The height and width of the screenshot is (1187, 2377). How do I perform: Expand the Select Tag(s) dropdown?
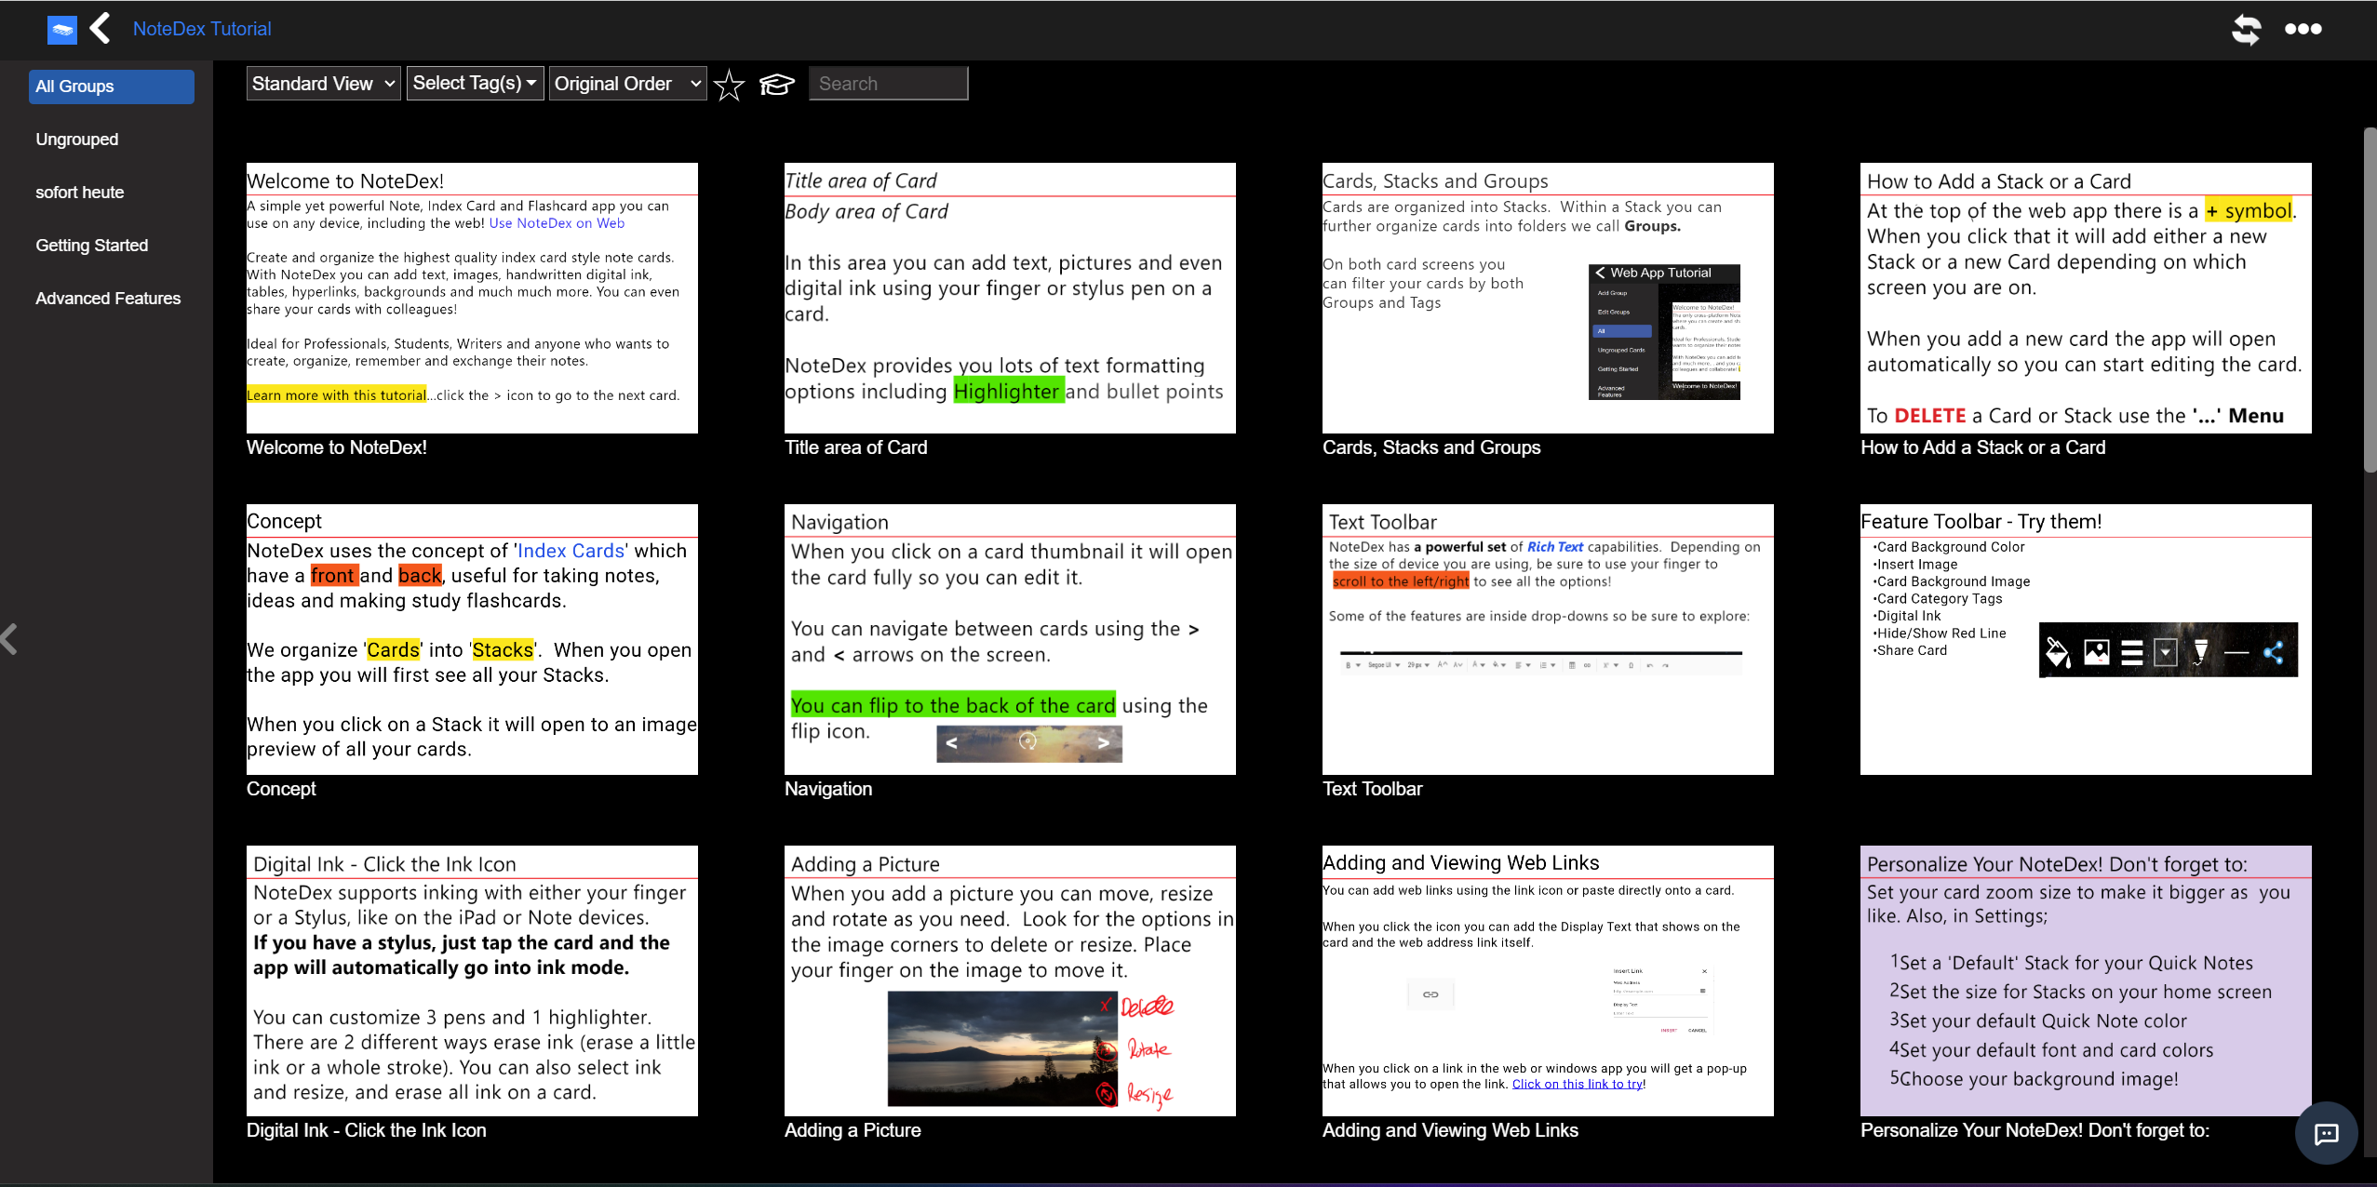[473, 84]
